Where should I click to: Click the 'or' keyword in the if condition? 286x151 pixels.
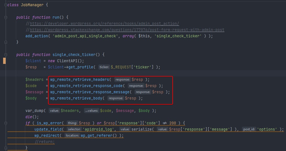tap(99, 123)
